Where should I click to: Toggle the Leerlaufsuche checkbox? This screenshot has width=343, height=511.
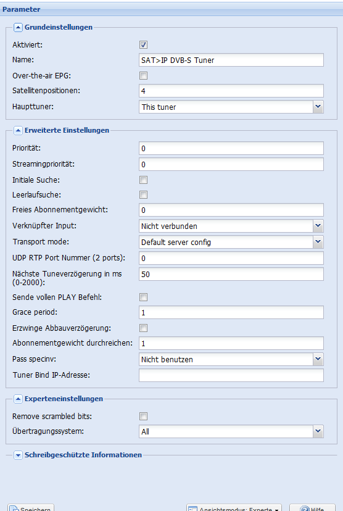point(143,195)
